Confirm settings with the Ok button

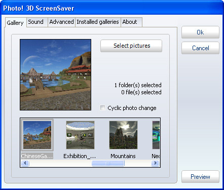click(200, 32)
